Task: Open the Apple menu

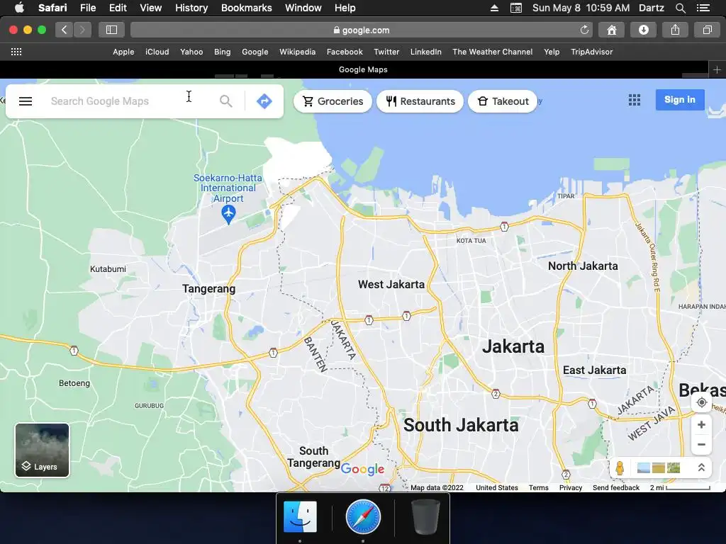Action: [x=19, y=8]
